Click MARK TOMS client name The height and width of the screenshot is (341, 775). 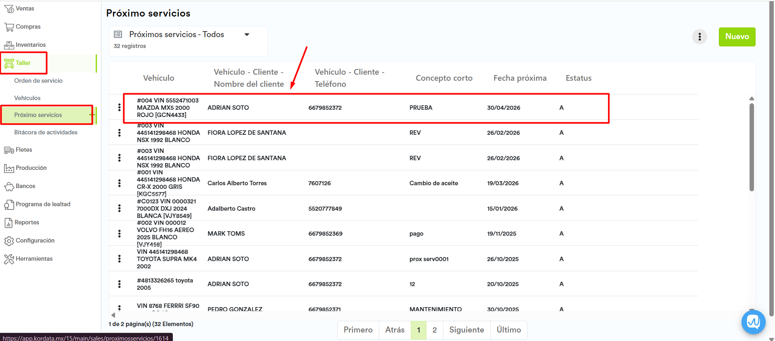coord(226,234)
